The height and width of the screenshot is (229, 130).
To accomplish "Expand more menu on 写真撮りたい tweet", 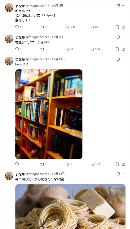I will point(124,174).
